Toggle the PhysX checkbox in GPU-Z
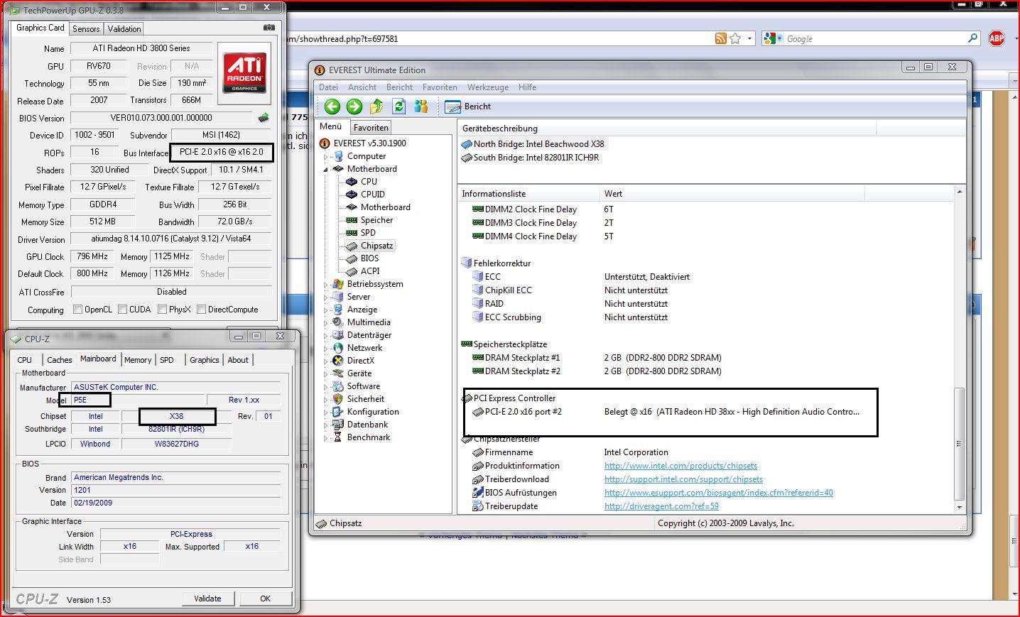The width and height of the screenshot is (1020, 617). pyautogui.click(x=162, y=310)
